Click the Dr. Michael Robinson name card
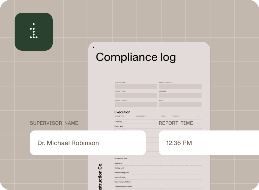Image resolution: width=259 pixels, height=190 pixels. click(88, 143)
